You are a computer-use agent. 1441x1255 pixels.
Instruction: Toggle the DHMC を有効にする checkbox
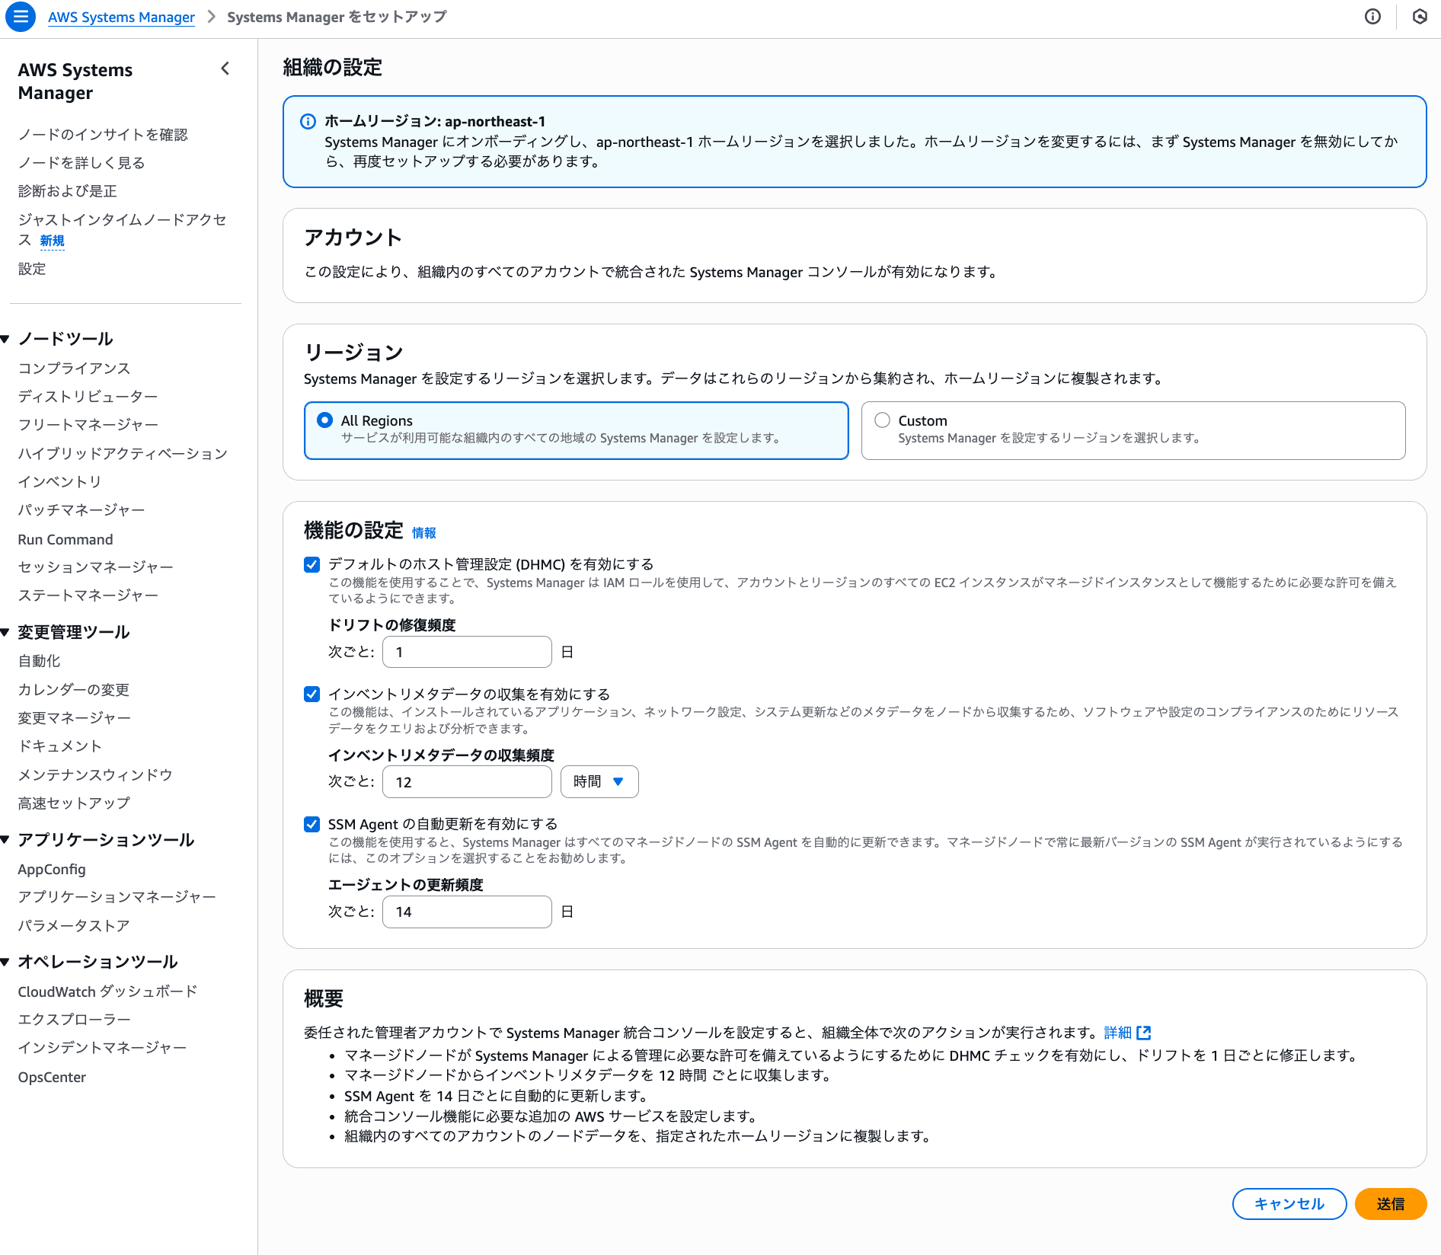[x=312, y=564]
